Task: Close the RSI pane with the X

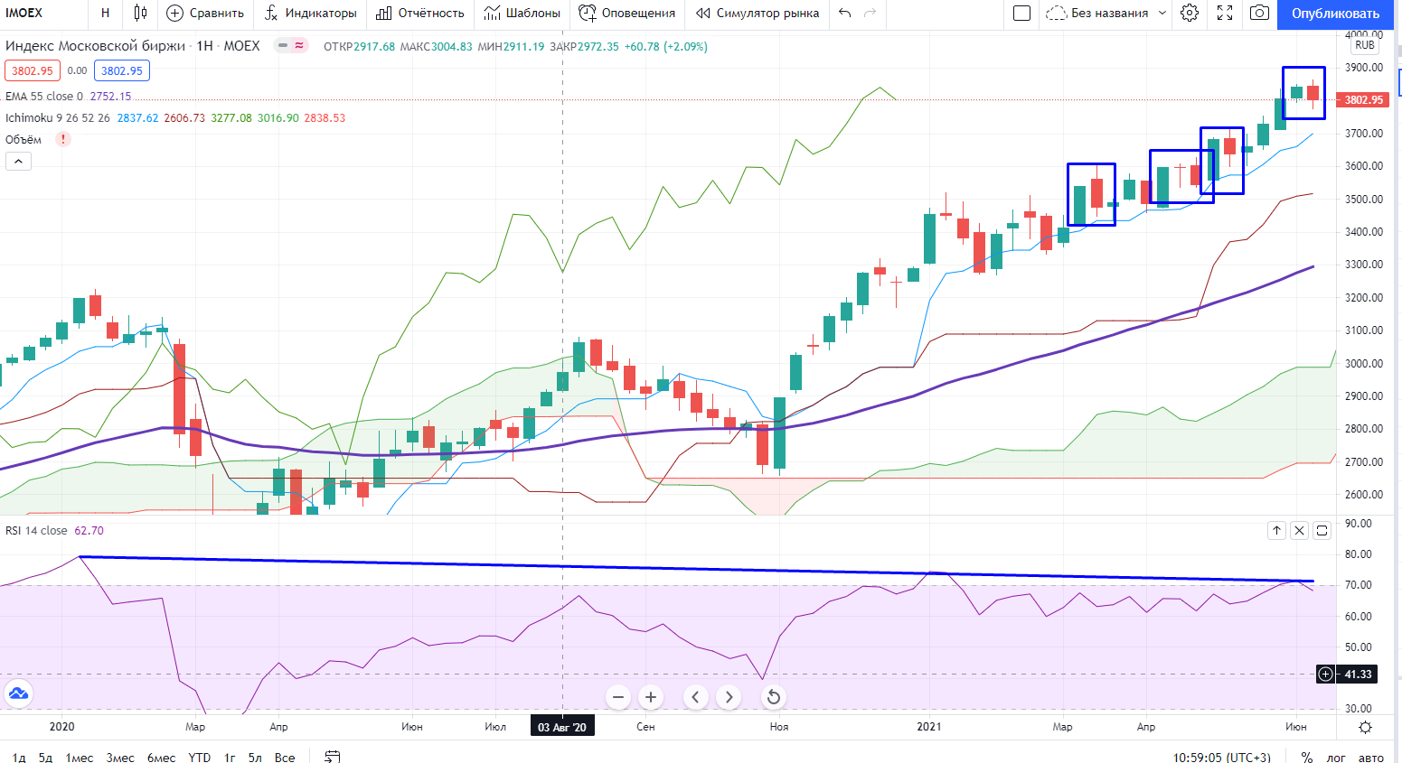Action: click(1299, 530)
